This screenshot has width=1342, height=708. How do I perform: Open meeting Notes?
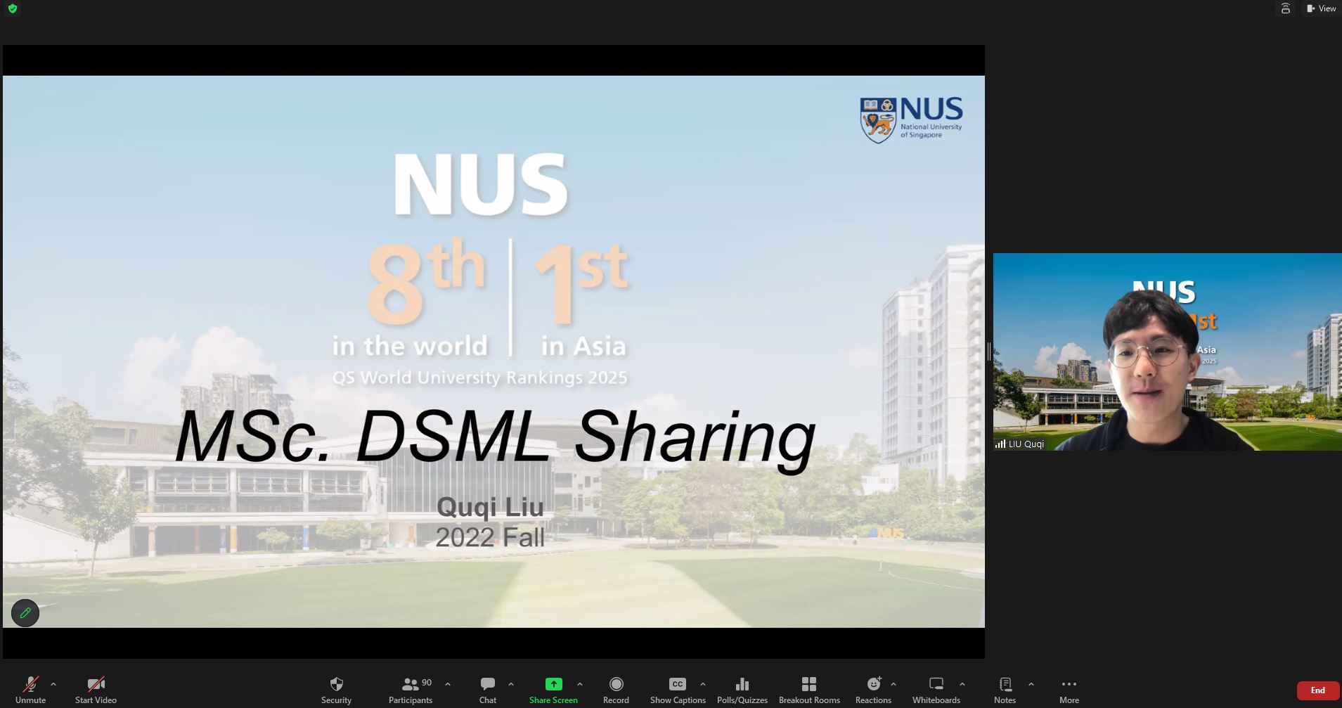pos(1004,688)
